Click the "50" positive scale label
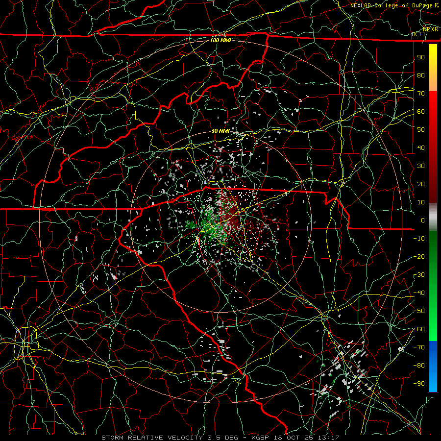 click(421, 130)
